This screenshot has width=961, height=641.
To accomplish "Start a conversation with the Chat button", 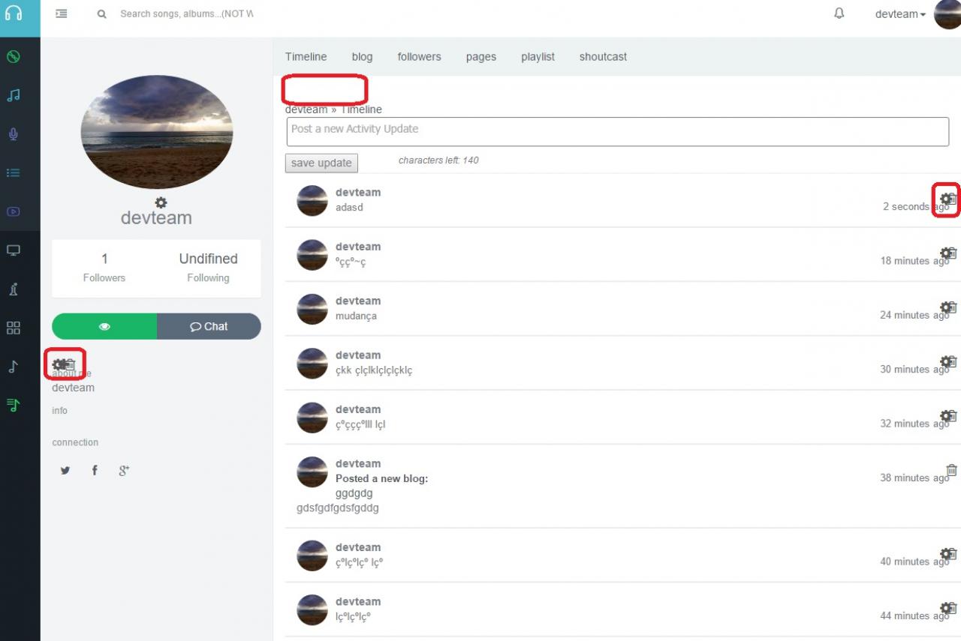I will [209, 326].
